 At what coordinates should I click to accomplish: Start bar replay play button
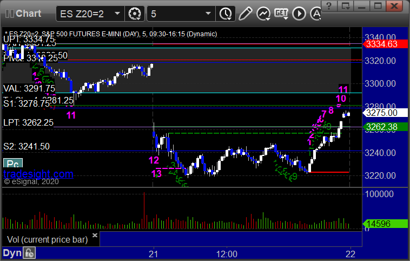[299, 14]
